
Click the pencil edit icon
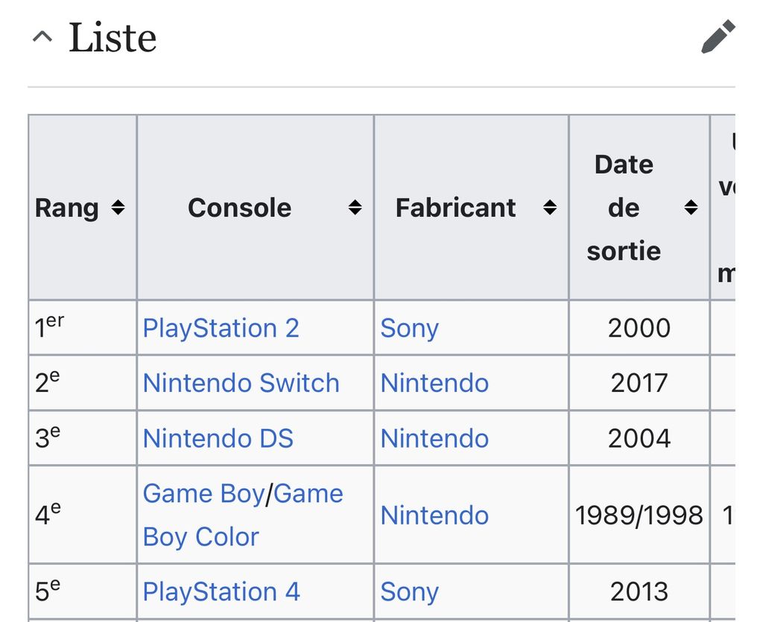[718, 37]
